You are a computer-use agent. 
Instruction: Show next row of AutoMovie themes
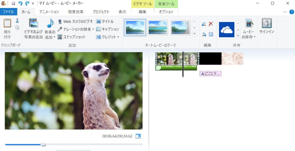(x=194, y=28)
